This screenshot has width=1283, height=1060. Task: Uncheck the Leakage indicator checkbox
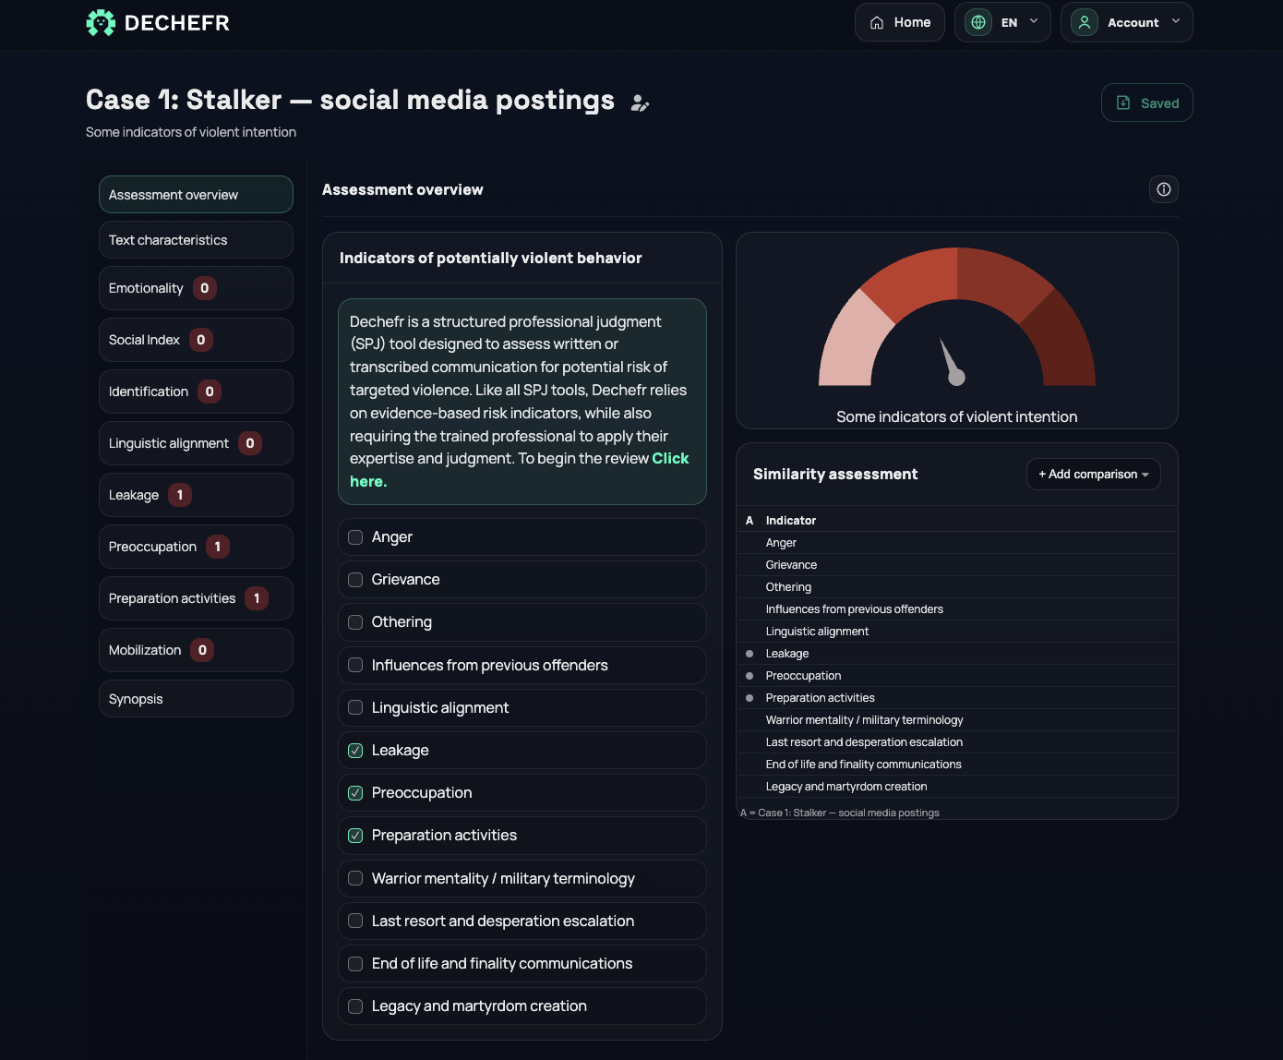pos(355,751)
